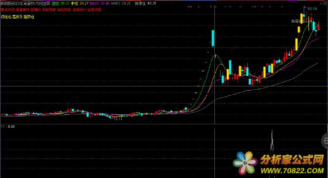
Task: Click the green short-line 39.27 label
Action: (x=60, y=3)
